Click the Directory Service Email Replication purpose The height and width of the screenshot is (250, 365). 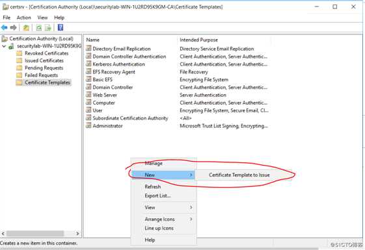[x=217, y=49]
